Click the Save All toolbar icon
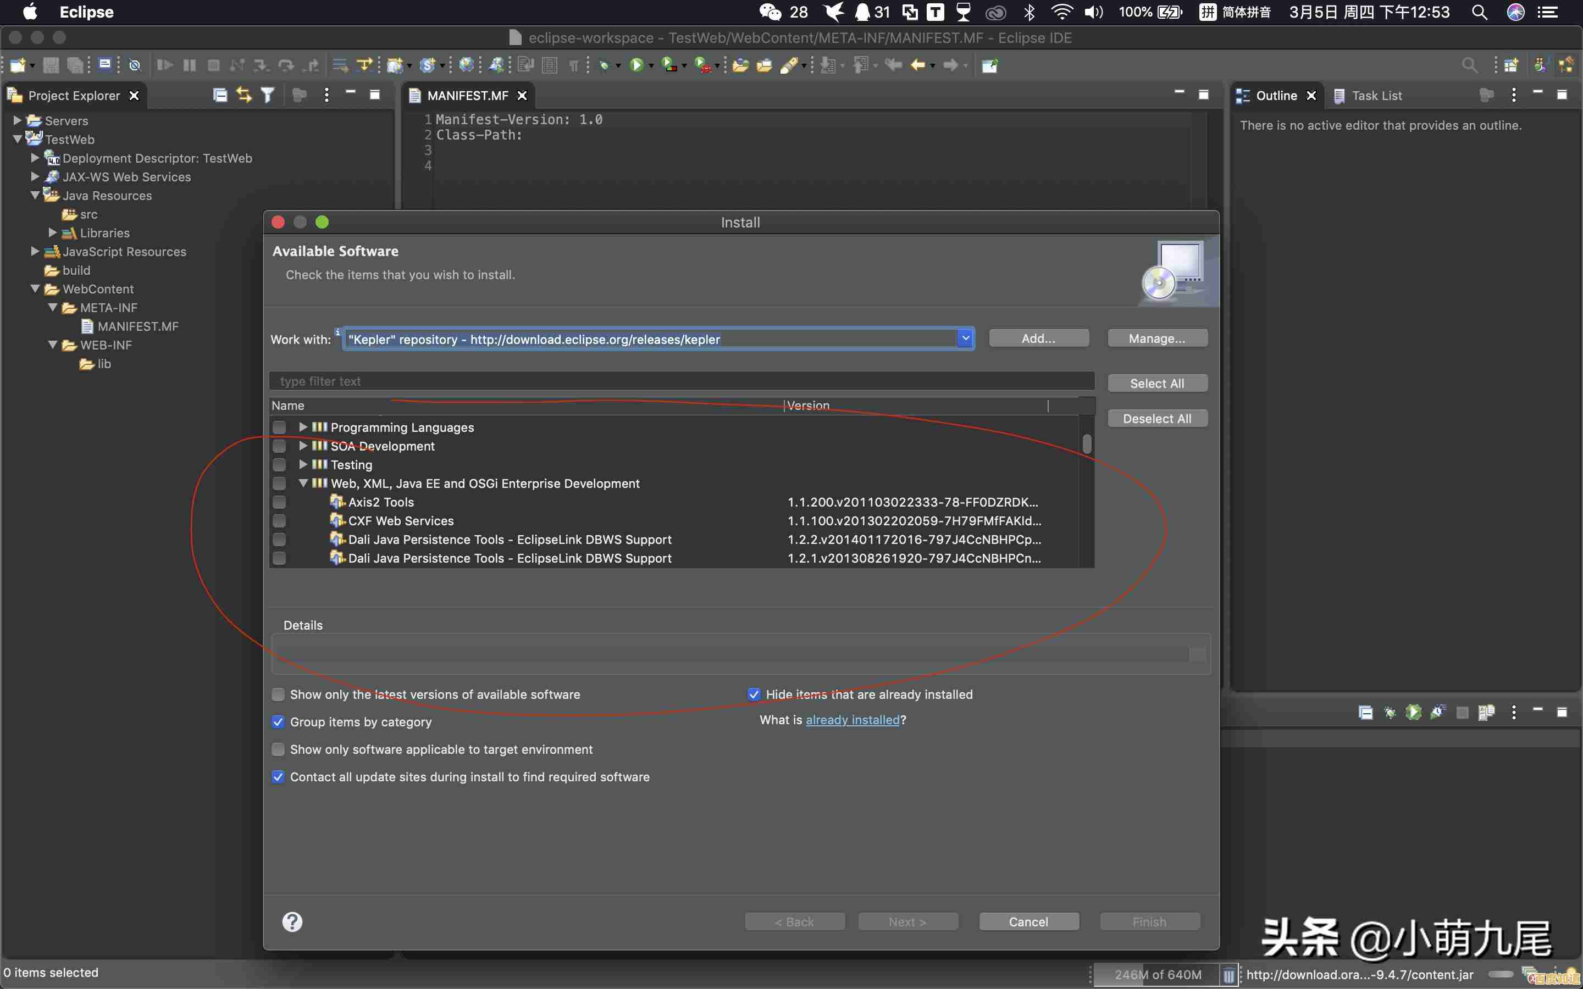This screenshot has height=989, width=1583. [75, 65]
